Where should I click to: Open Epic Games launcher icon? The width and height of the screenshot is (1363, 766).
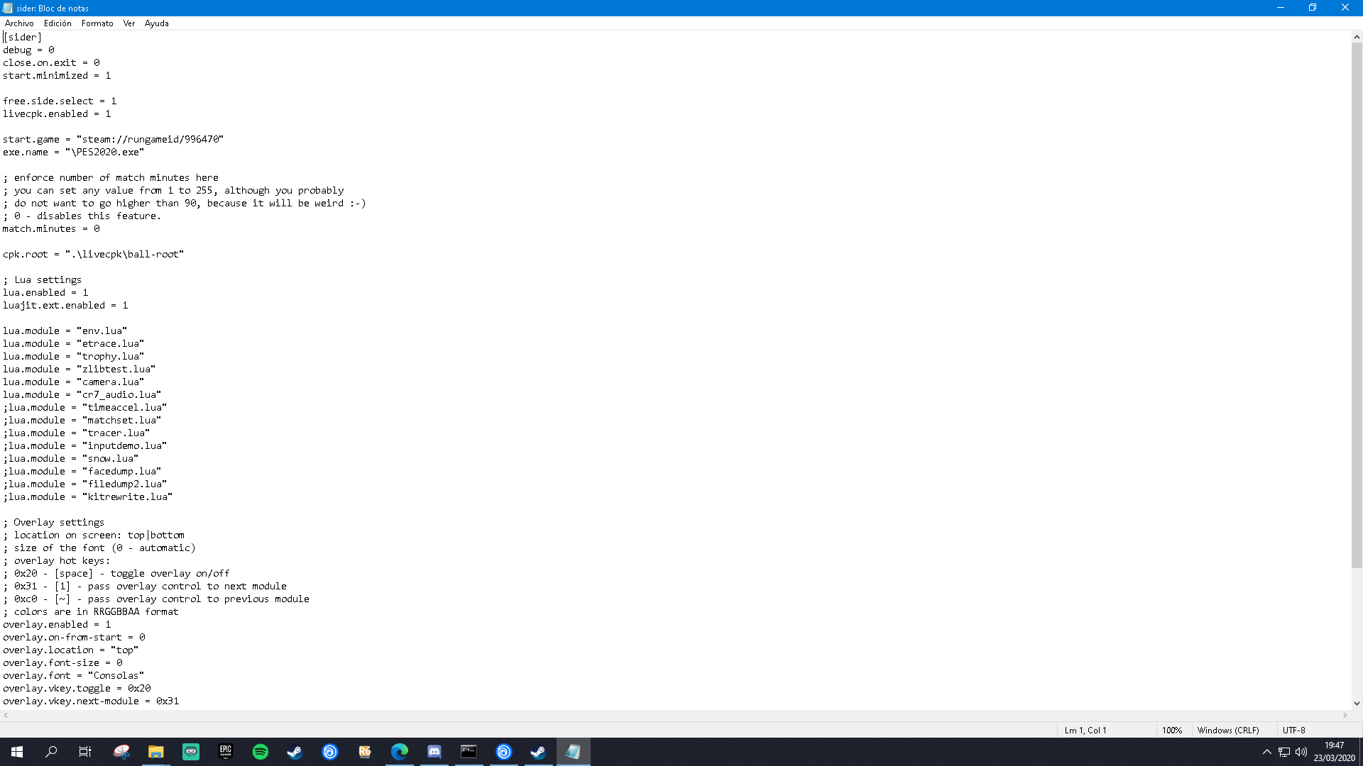coord(225,752)
